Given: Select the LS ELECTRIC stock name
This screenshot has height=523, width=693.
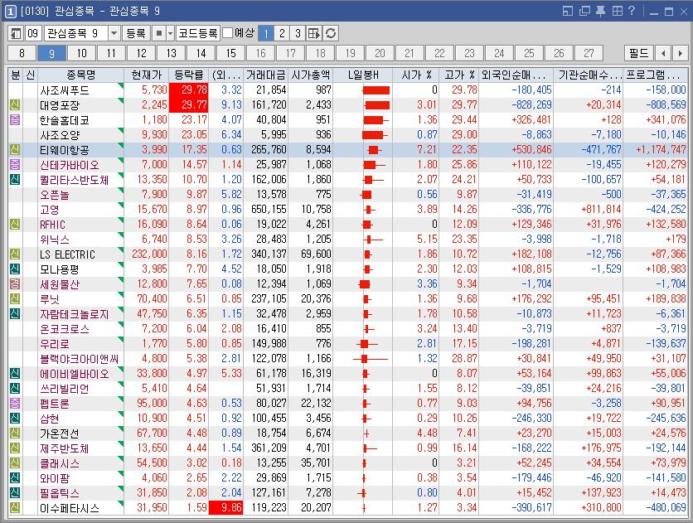Looking at the screenshot, I should (x=67, y=254).
